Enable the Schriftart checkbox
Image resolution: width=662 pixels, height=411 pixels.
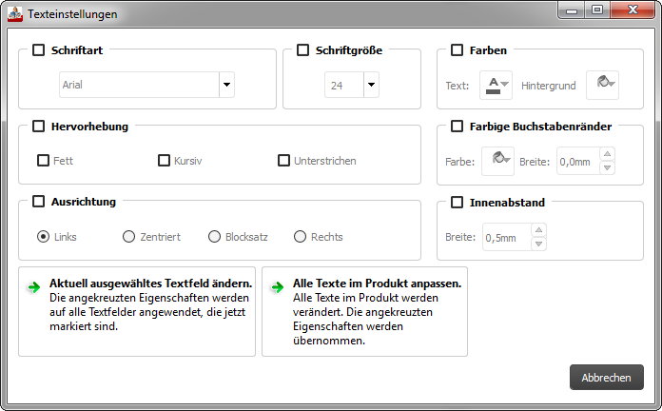coord(39,50)
